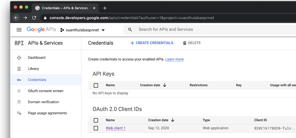The height and width of the screenshot is (138, 296).
Task: Open the Web client 1 link
Action: (x=116, y=128)
